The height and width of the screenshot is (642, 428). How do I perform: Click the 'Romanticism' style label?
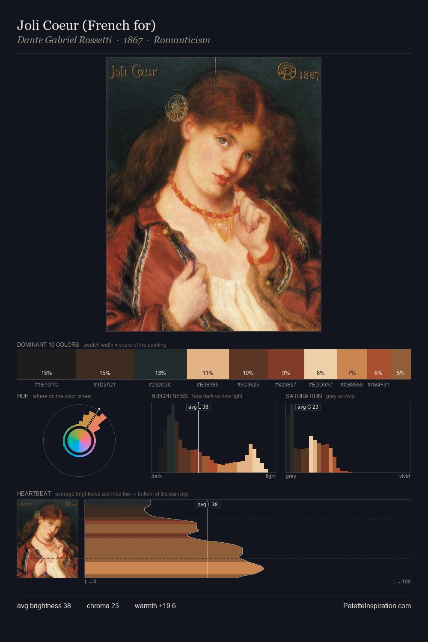(x=182, y=40)
